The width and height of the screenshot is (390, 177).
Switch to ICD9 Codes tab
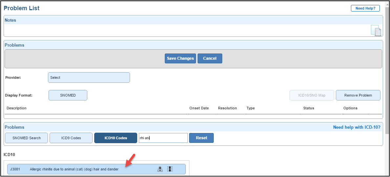coord(71,138)
